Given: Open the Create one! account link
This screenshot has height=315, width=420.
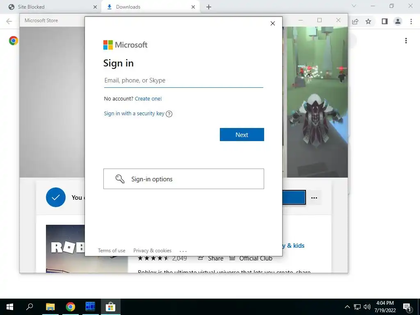Looking at the screenshot, I should (148, 98).
